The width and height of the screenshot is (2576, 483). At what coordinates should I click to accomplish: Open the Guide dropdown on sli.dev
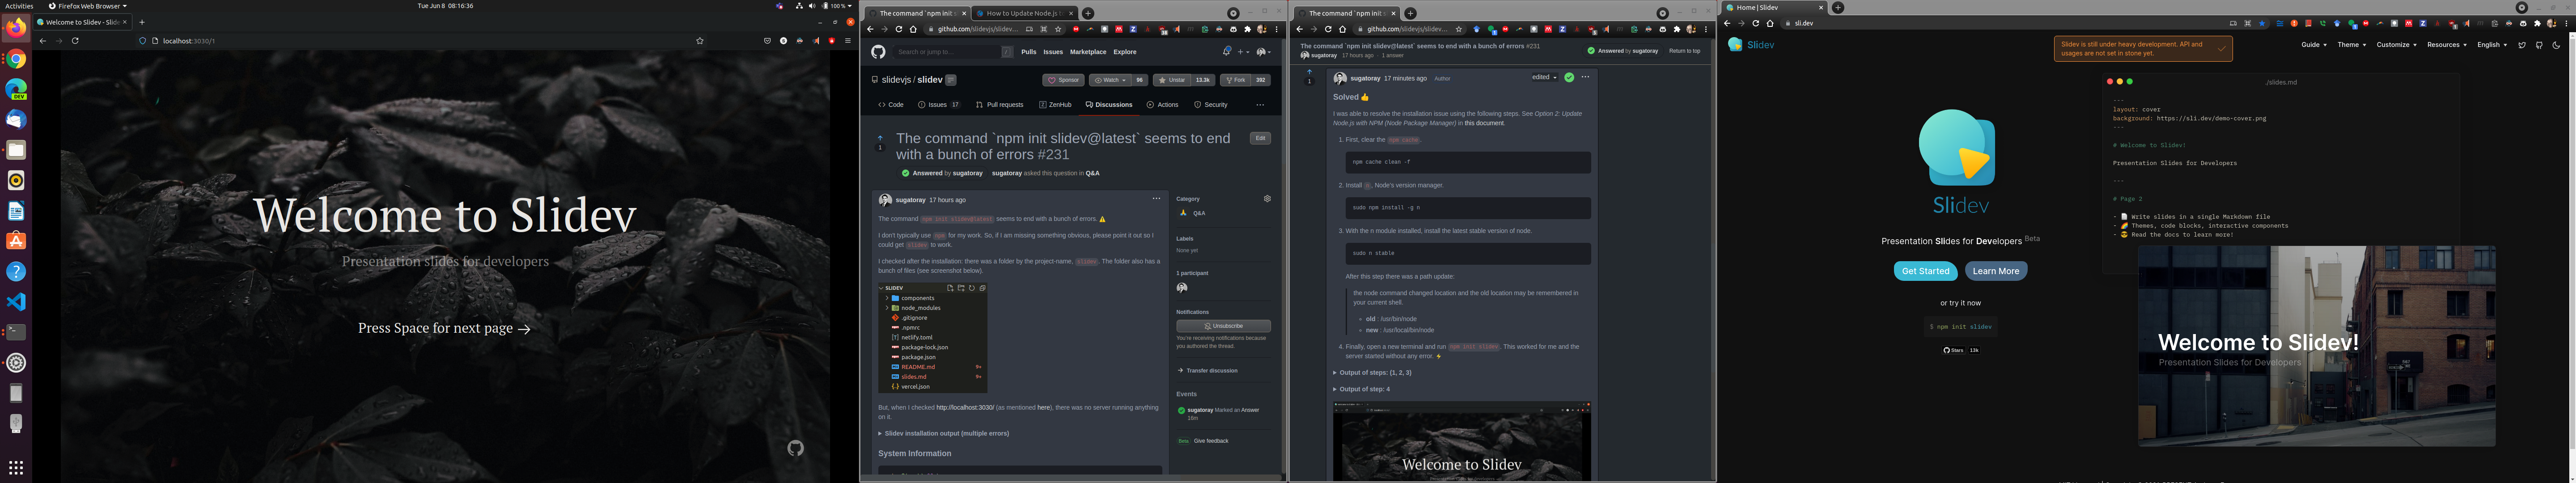pyautogui.click(x=2313, y=45)
